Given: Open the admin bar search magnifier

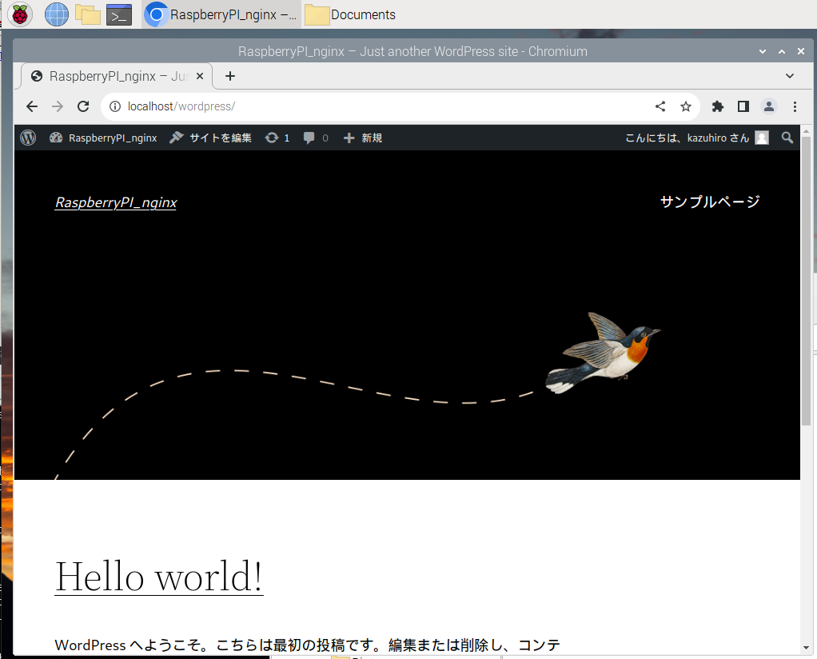Looking at the screenshot, I should (x=787, y=138).
